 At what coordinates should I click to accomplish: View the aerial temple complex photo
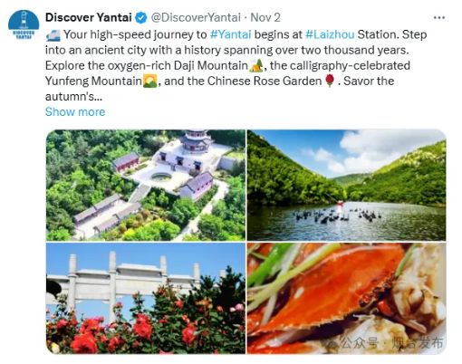[x=146, y=185]
